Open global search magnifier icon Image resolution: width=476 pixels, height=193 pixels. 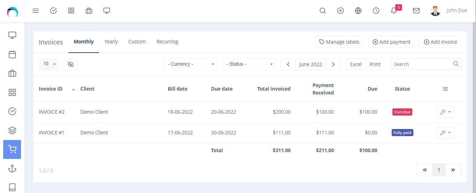(323, 11)
